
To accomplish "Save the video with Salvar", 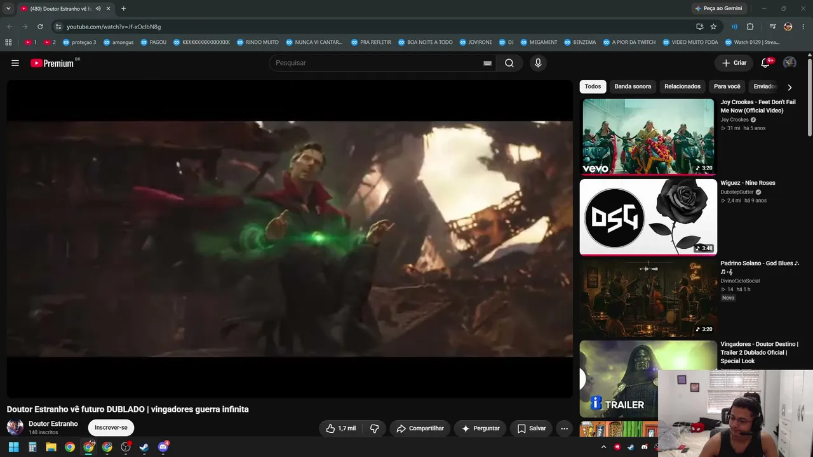I will [532, 428].
